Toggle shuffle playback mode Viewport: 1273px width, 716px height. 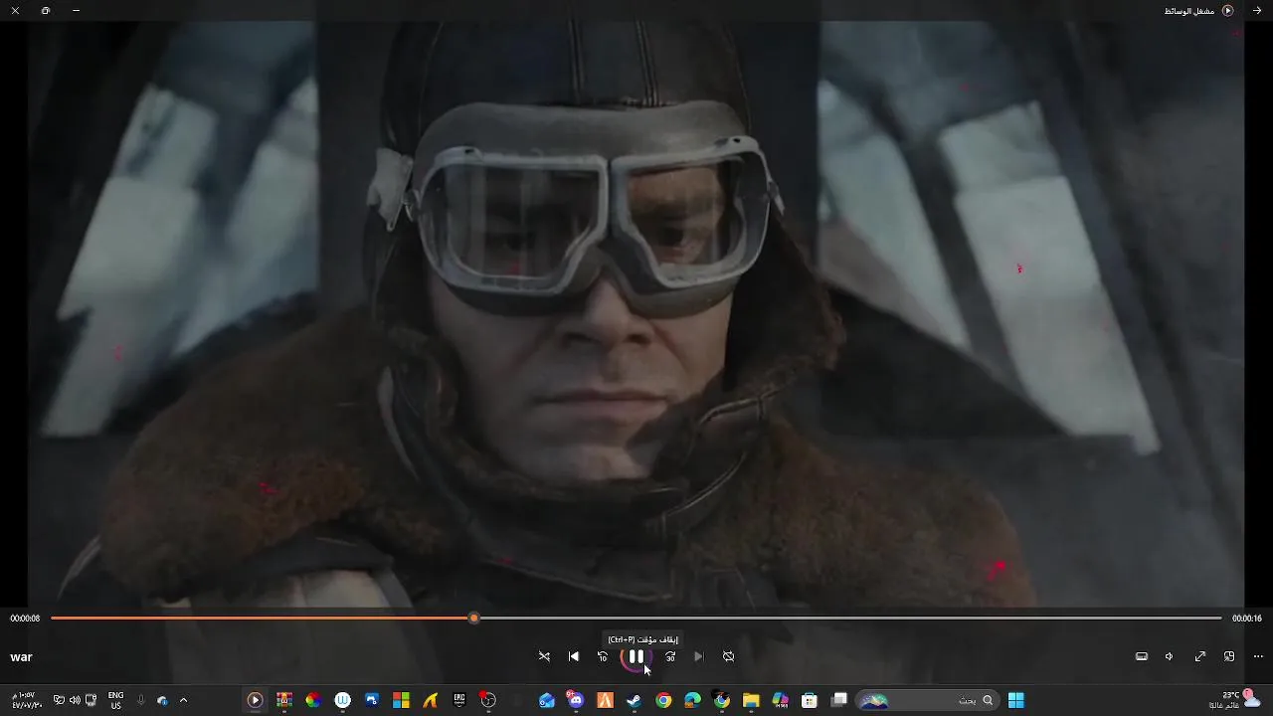(x=544, y=656)
